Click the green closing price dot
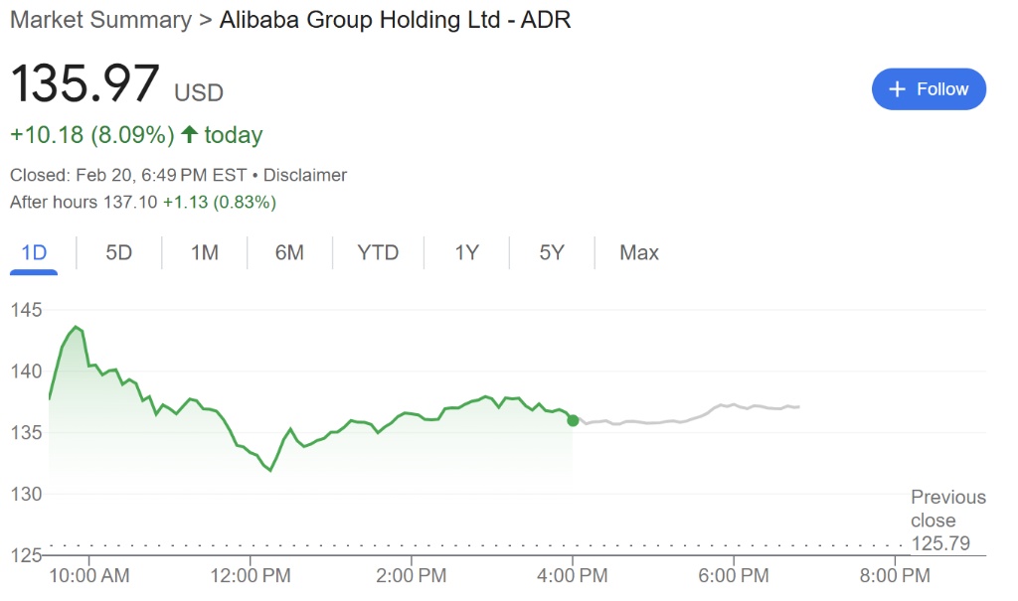 click(573, 420)
